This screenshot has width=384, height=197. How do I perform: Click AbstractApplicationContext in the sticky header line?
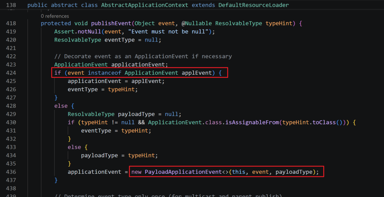tap(145, 5)
